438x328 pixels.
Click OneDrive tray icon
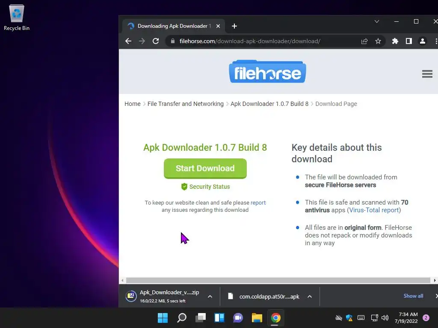pos(339,318)
